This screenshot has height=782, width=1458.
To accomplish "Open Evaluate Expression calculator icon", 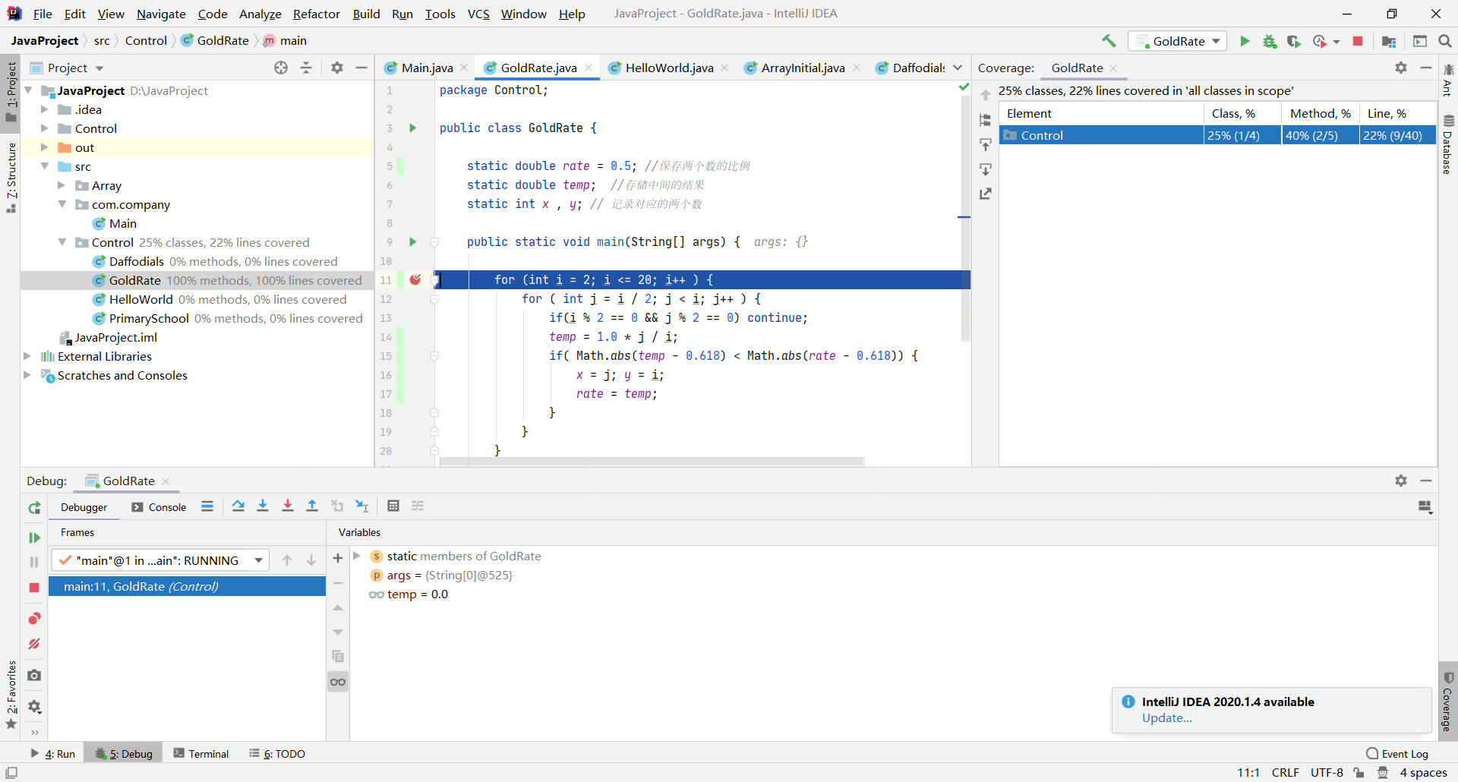I will click(x=393, y=506).
